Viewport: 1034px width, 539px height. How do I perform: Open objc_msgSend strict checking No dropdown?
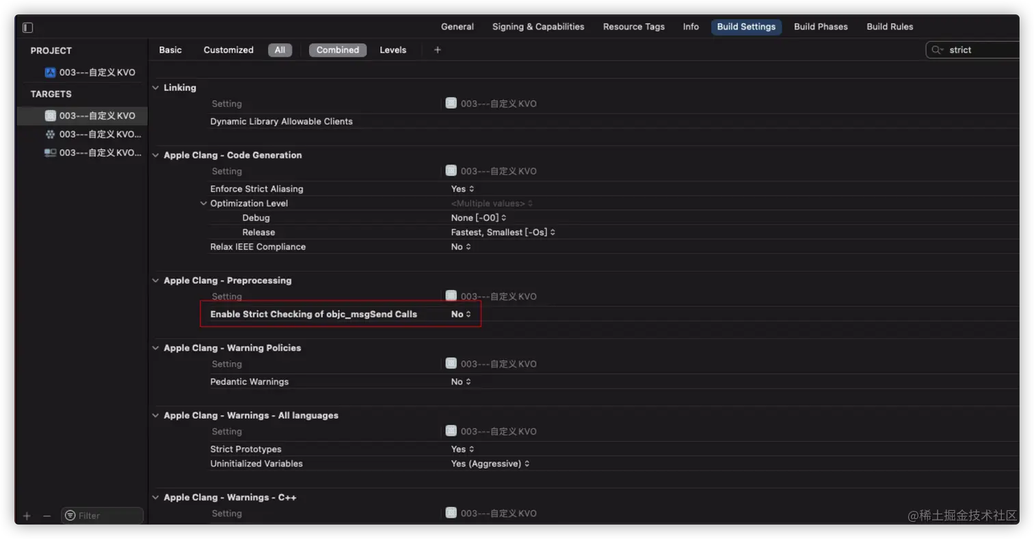point(461,314)
